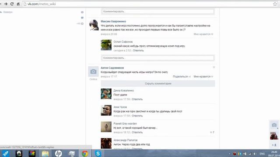Open Алик Чуков's profile name
The width and height of the screenshot is (280, 157).
point(120,107)
